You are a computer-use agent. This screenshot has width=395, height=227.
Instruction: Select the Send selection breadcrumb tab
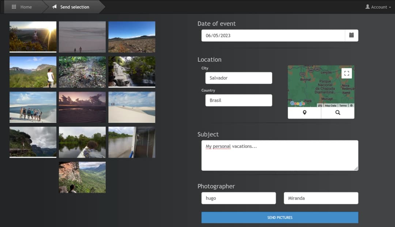(75, 7)
